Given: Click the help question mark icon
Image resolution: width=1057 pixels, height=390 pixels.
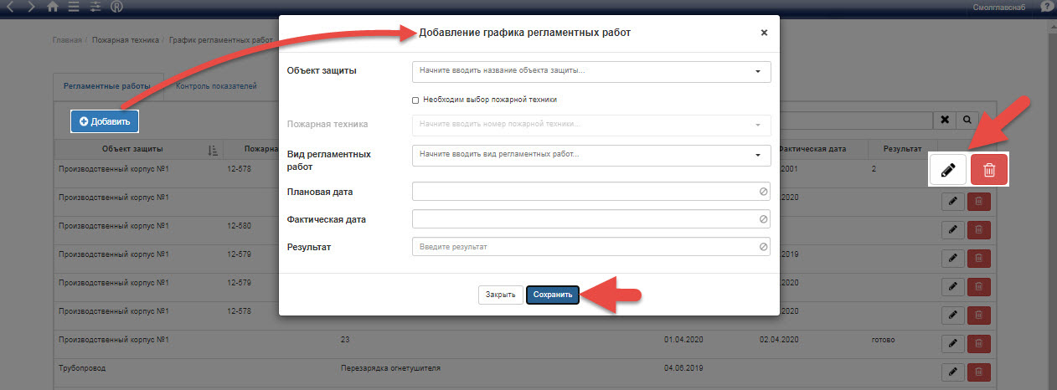Looking at the screenshot, I should tap(1046, 7).
